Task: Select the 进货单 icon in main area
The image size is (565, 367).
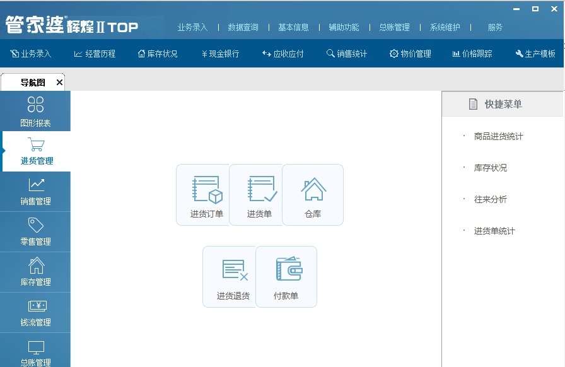Action: click(256, 194)
